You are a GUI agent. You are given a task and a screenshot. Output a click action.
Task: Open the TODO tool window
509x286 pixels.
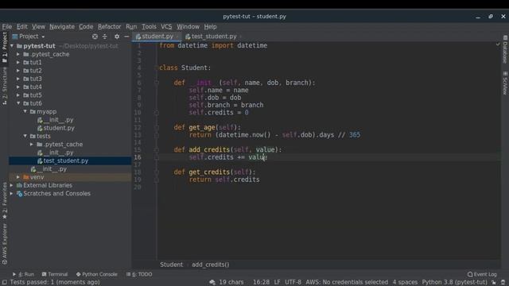[x=139, y=274]
